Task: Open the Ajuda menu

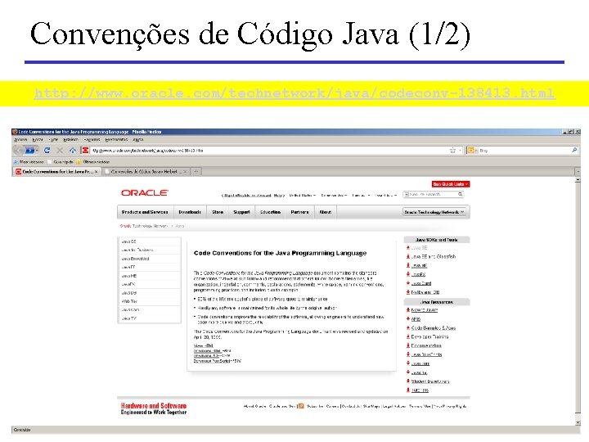Action: click(138, 139)
